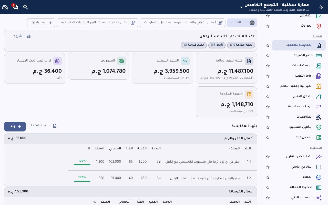Viewport: 328px width, 205px height.
Task: Click the المهام checkmark icon
Action: pos(319,177)
